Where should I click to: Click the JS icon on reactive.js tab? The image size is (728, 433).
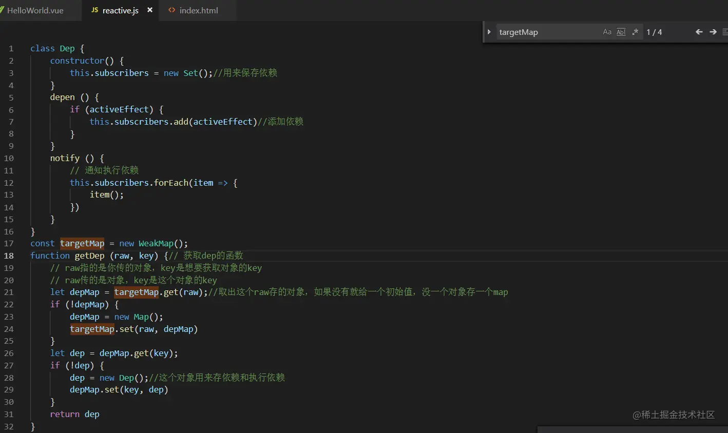pos(94,10)
